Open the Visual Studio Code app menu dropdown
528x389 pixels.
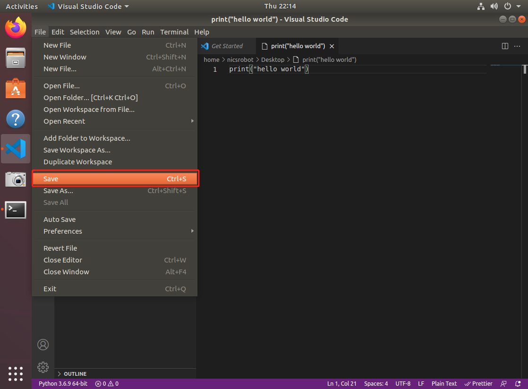(x=88, y=7)
